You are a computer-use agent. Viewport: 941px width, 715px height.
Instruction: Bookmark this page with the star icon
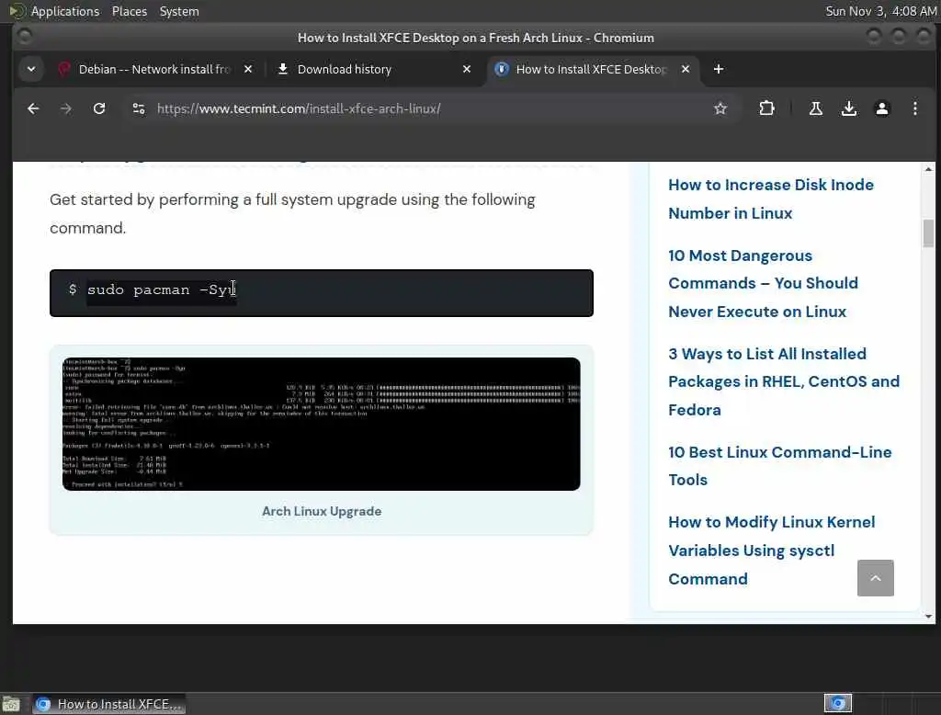click(x=720, y=108)
